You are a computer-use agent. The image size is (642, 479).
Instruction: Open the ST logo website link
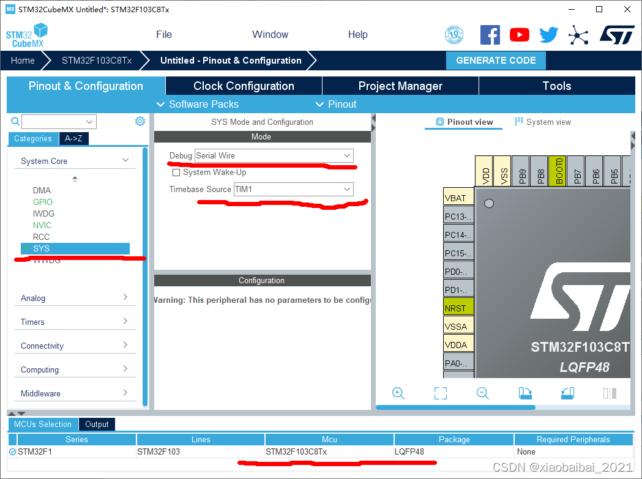[617, 35]
